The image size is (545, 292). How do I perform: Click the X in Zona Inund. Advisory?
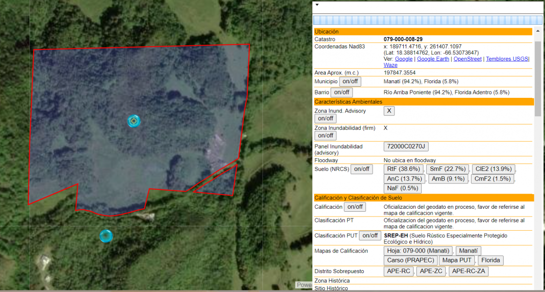(389, 110)
